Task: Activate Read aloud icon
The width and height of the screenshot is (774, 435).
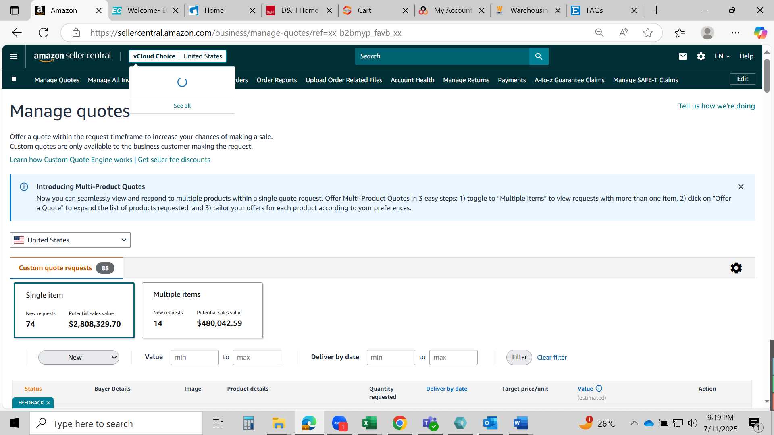Action: point(624,33)
